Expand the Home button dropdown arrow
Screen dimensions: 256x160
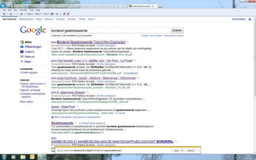(7, 14)
